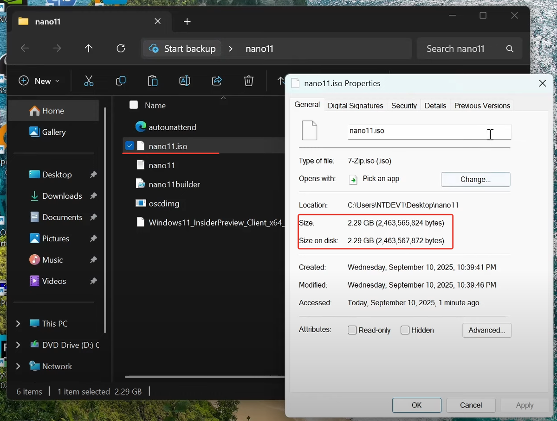Click the Paste icon in the toolbar
The width and height of the screenshot is (557, 421).
point(152,81)
